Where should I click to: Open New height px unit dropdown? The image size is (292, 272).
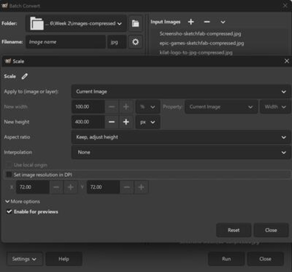click(148, 122)
